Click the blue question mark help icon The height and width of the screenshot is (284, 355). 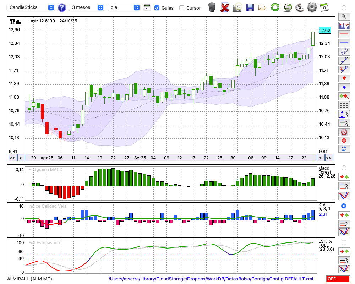click(62, 7)
